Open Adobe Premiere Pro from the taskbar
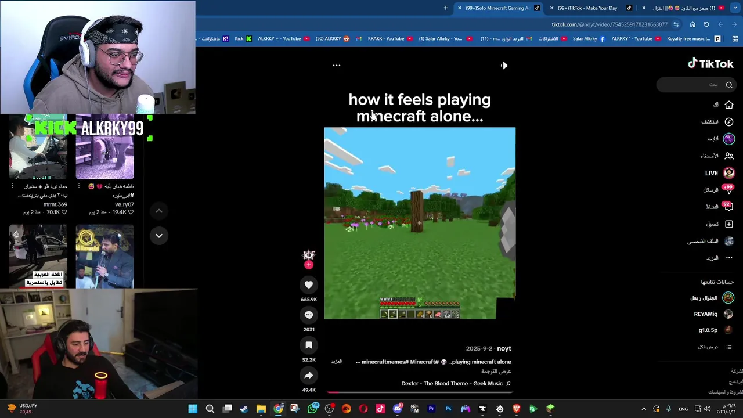 click(x=431, y=409)
